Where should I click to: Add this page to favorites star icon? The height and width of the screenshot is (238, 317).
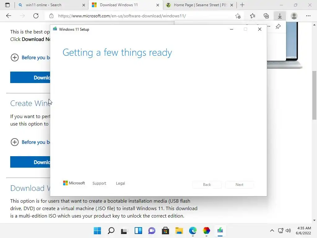[238, 16]
